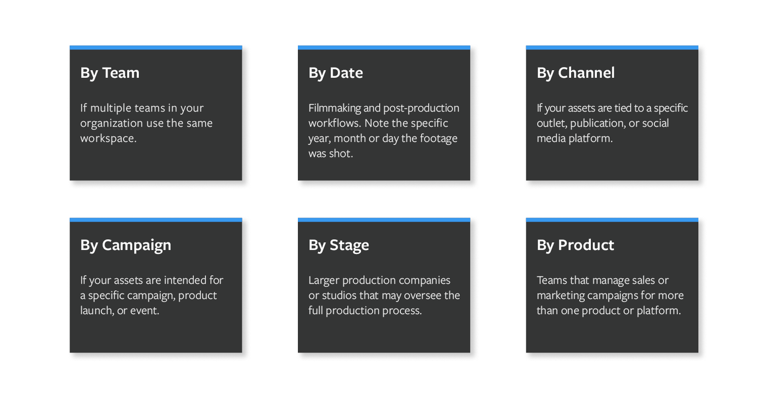Click blue accent bar above By Team

click(156, 48)
